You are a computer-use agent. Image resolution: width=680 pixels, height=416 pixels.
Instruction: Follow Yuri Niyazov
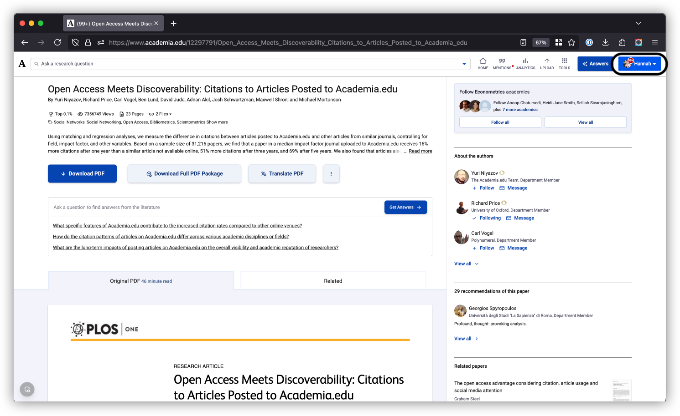483,188
